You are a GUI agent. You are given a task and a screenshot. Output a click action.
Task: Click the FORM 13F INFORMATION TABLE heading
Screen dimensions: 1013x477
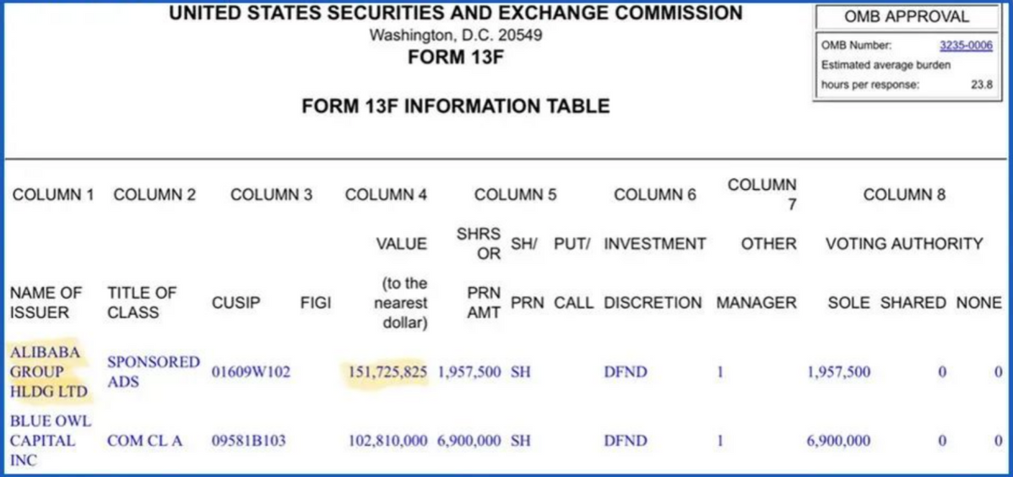pyautogui.click(x=455, y=106)
